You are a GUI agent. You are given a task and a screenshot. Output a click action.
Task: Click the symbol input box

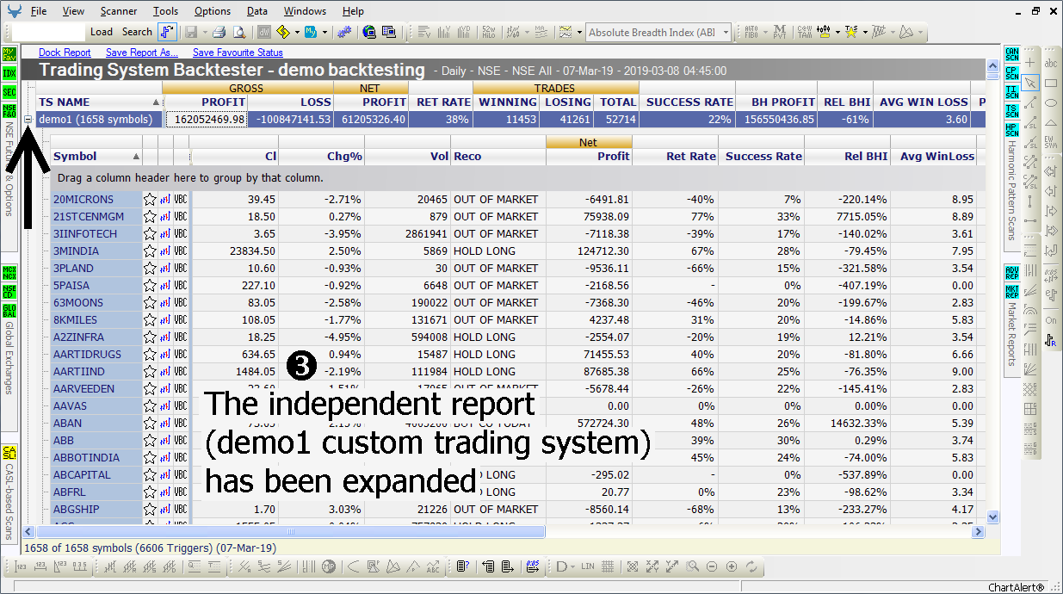pos(49,32)
